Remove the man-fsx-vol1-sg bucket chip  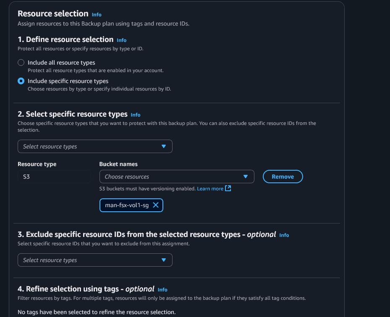point(156,205)
